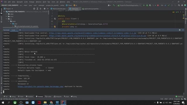This screenshot has width=187, height=105.
Task: Open the Window menu
Action: 63,2
